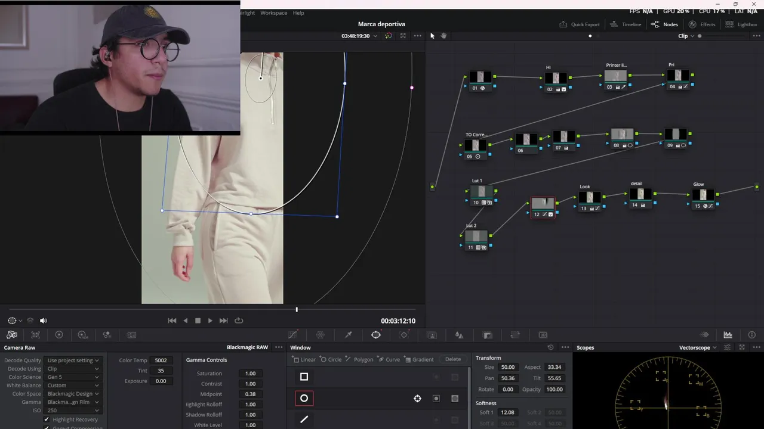The height and width of the screenshot is (429, 764).
Task: Open the HDR color wheels palette icon
Action: pyautogui.click(x=83, y=335)
